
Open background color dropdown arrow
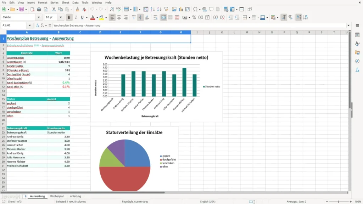(x=106, y=18)
